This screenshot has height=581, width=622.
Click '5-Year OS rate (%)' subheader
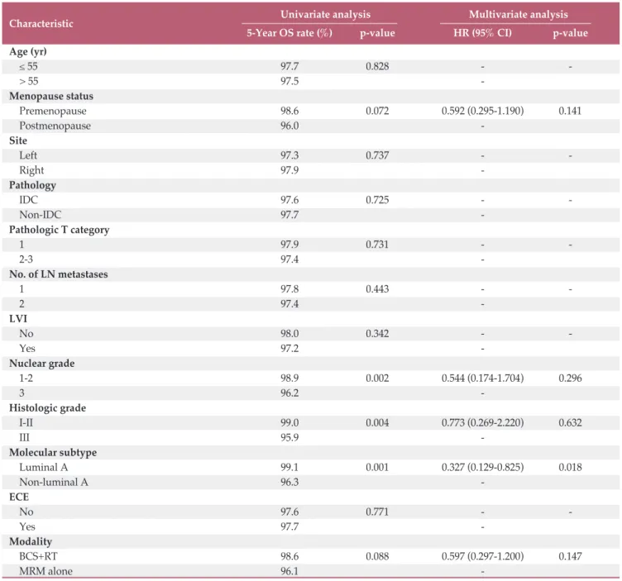pyautogui.click(x=289, y=33)
